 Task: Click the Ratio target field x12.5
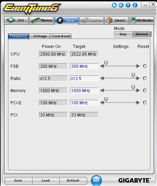[x=84, y=79]
